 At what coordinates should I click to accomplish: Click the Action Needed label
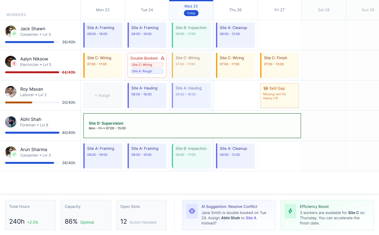(x=143, y=222)
